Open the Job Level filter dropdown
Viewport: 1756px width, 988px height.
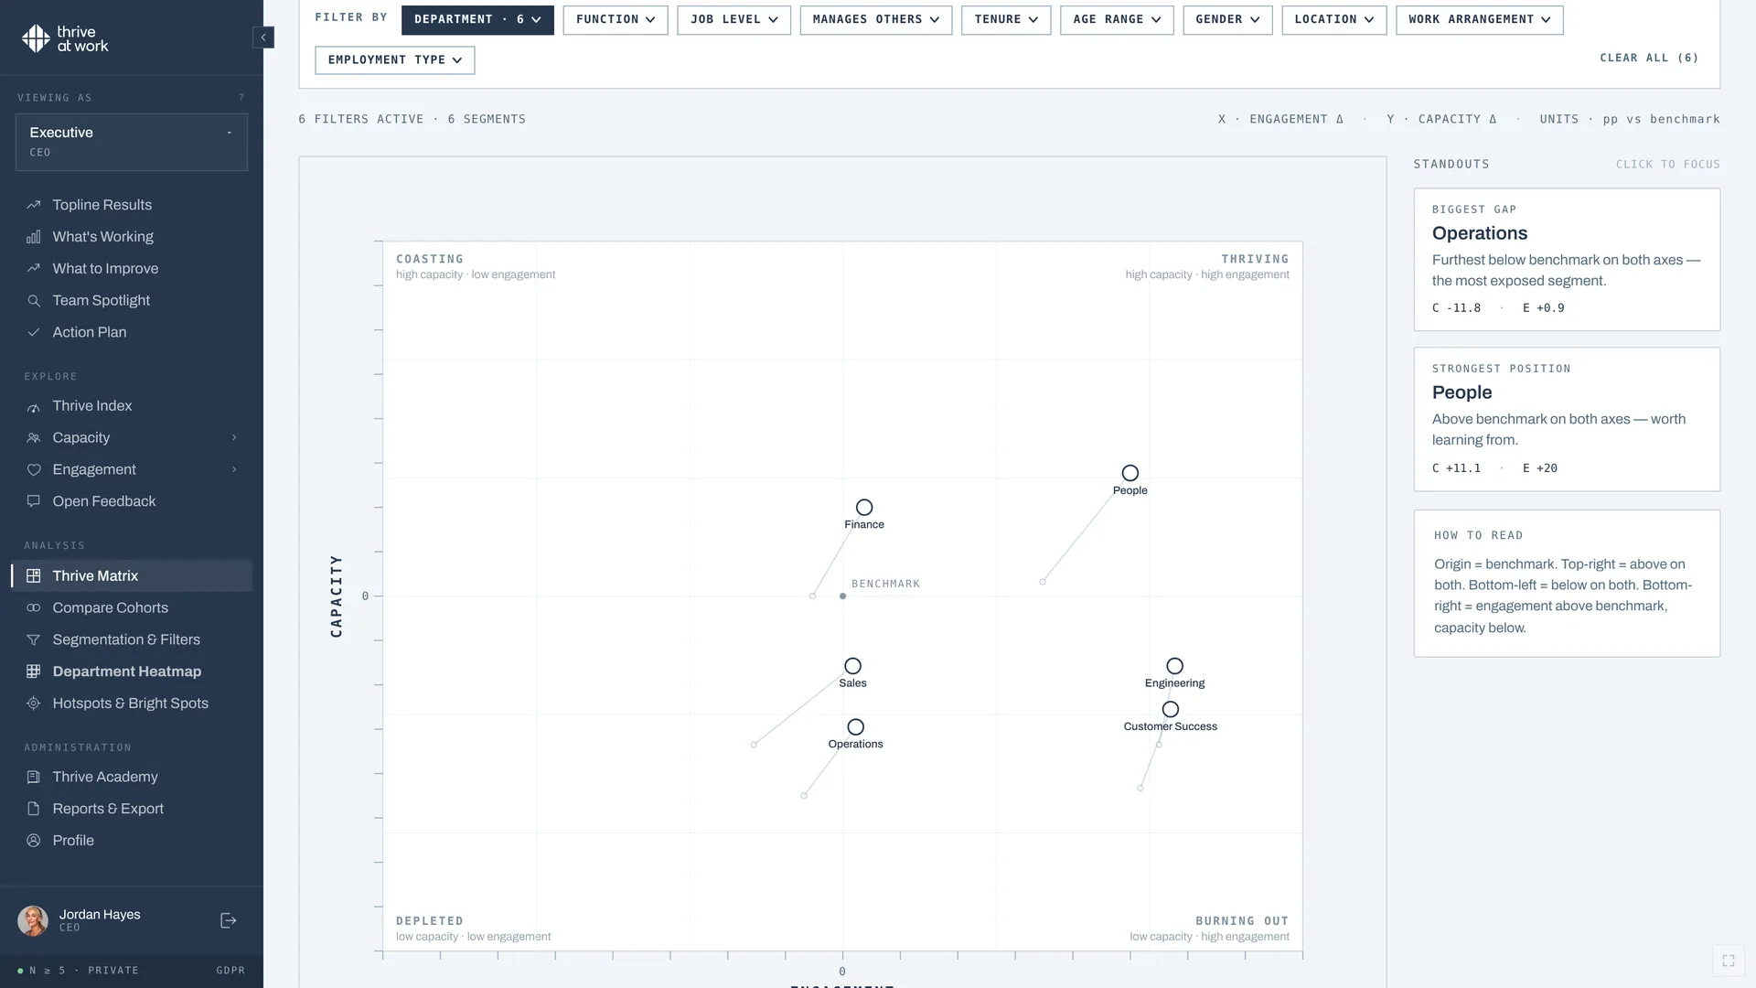coord(733,19)
